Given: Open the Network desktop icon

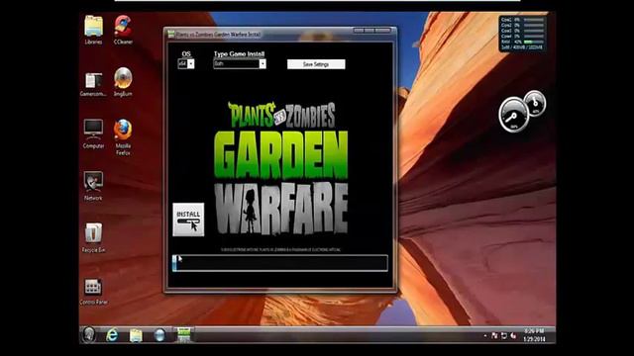Looking at the screenshot, I should (93, 186).
